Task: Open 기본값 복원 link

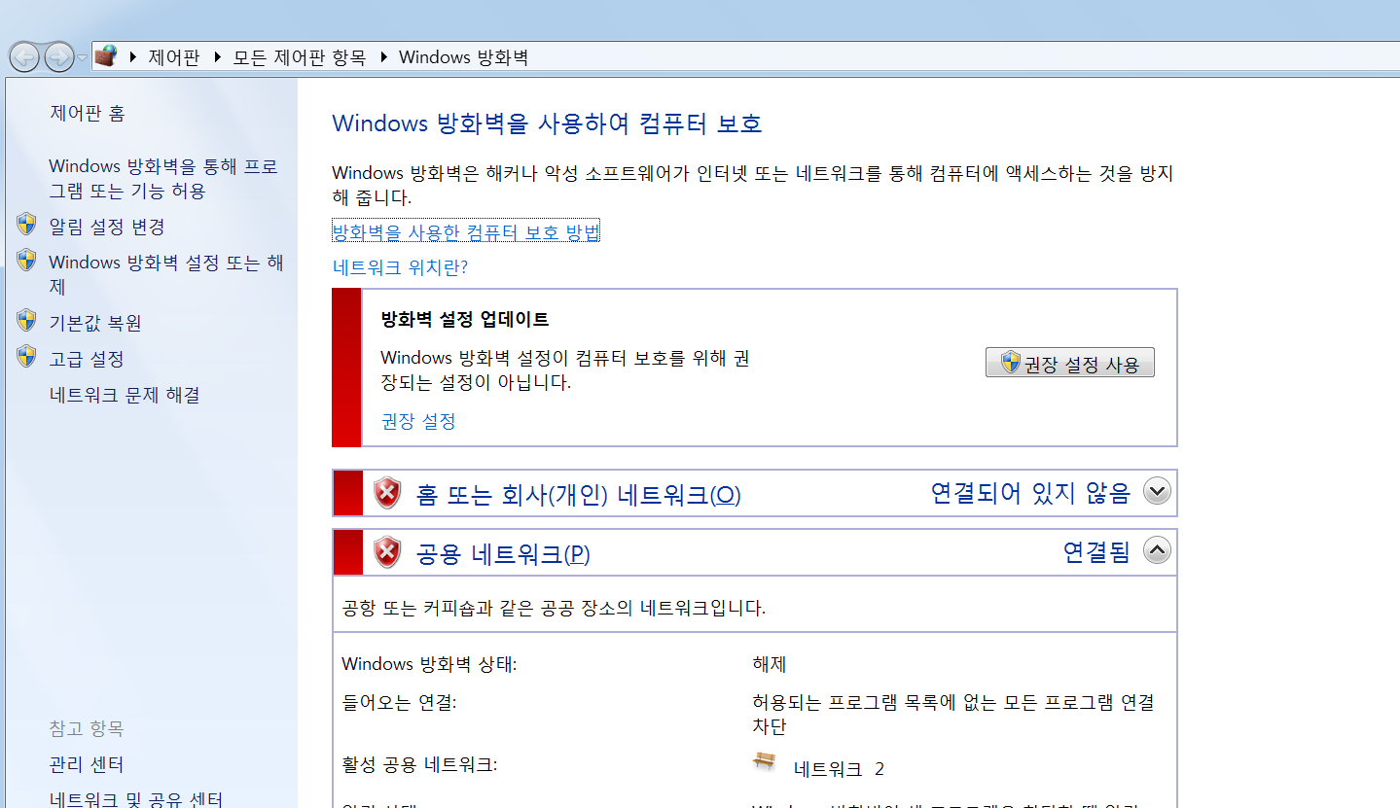Action: click(x=95, y=323)
